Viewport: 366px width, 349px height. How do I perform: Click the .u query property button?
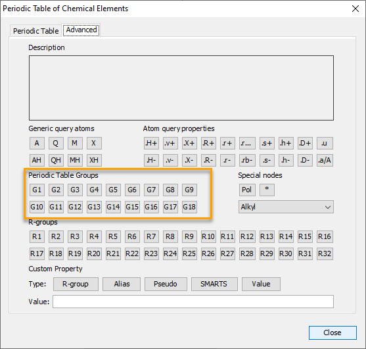click(325, 143)
